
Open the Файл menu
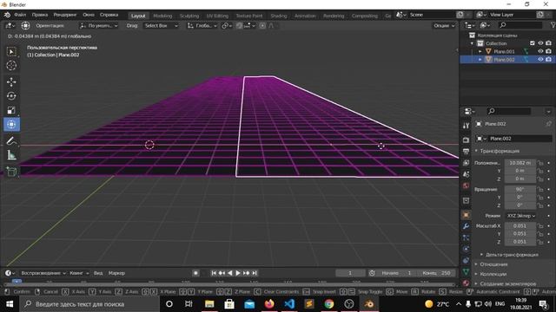[x=20, y=15]
